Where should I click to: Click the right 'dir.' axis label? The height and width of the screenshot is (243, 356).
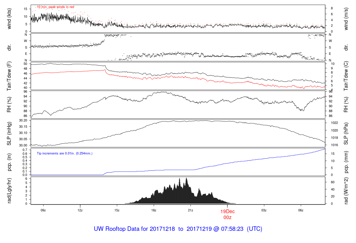pyautogui.click(x=346, y=48)
